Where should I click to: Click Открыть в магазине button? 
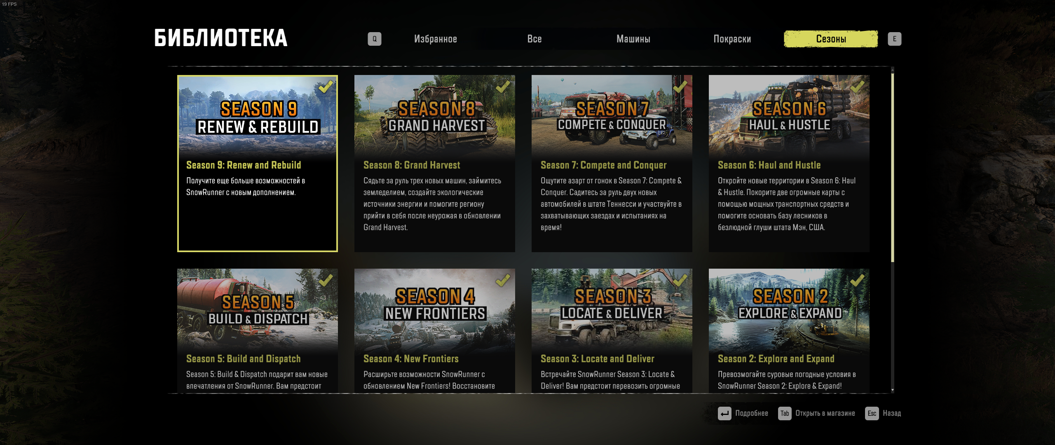point(816,413)
